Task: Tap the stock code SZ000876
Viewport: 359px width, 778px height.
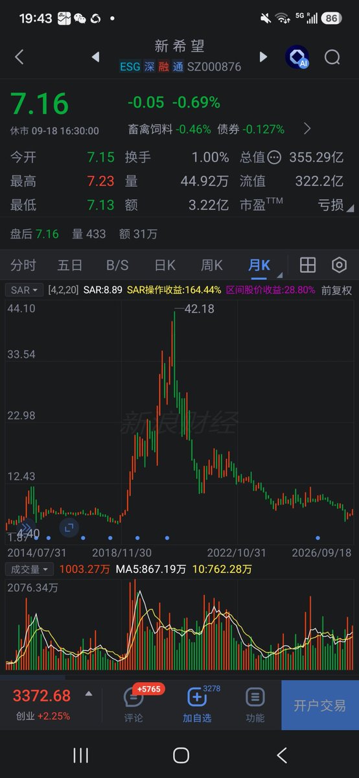Action: coord(214,66)
